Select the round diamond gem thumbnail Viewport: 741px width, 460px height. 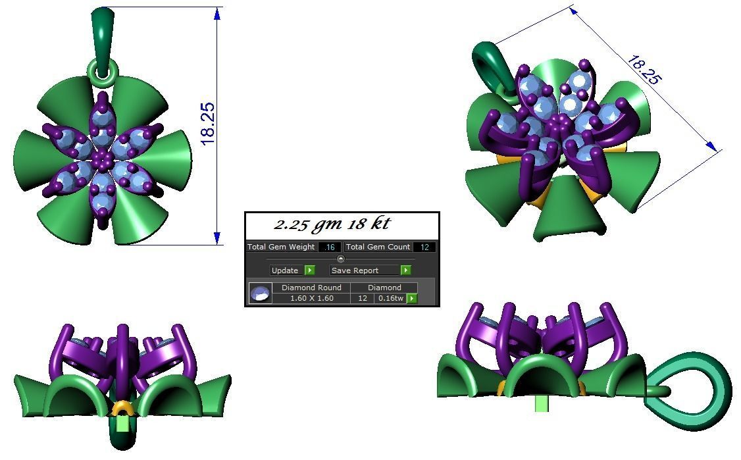pyautogui.click(x=261, y=293)
